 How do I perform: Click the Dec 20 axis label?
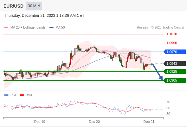point(94,122)
